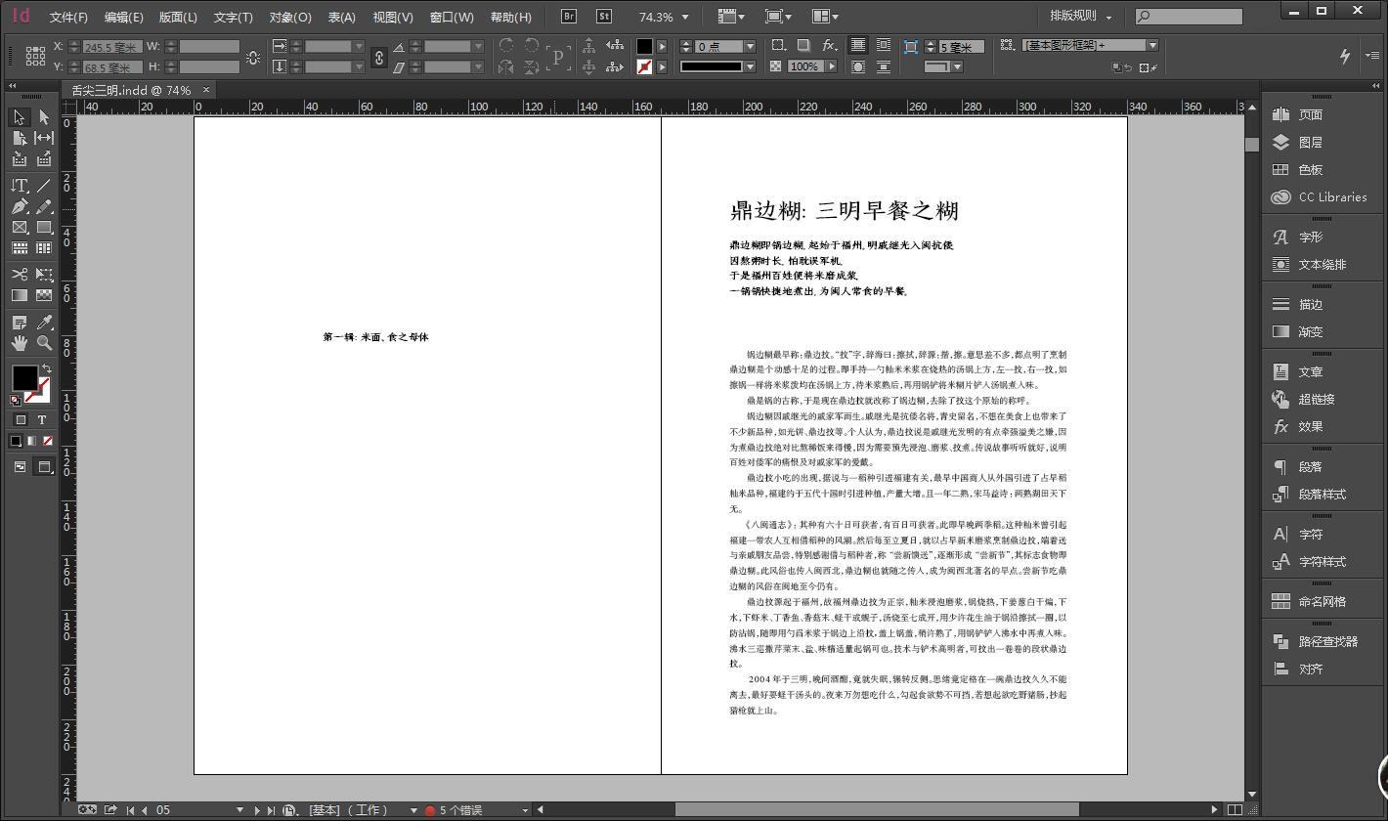
Task: Select the Free Transform tool
Action: [44, 275]
